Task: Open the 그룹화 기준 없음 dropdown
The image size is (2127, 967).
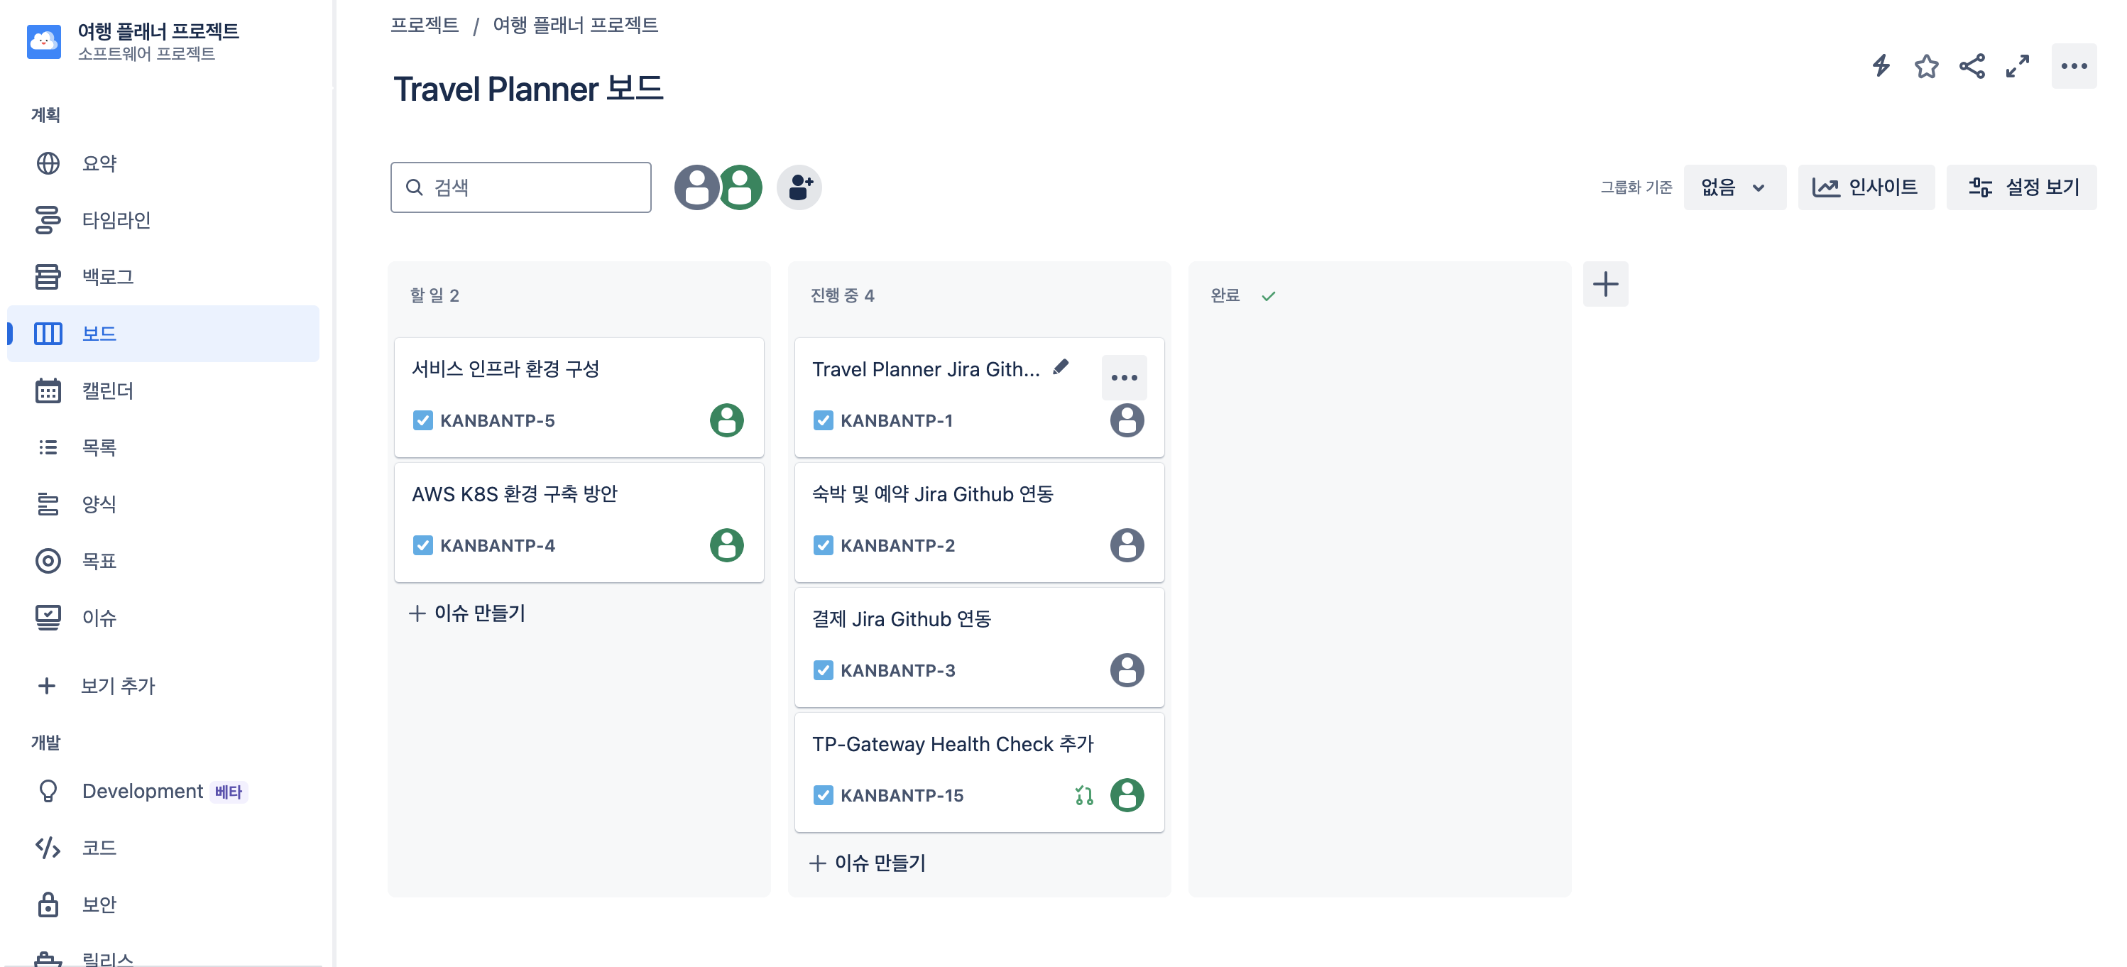Action: point(1734,187)
